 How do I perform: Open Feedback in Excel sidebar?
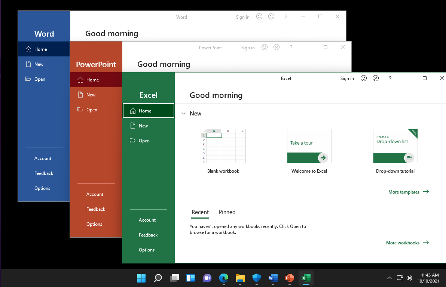tap(149, 235)
